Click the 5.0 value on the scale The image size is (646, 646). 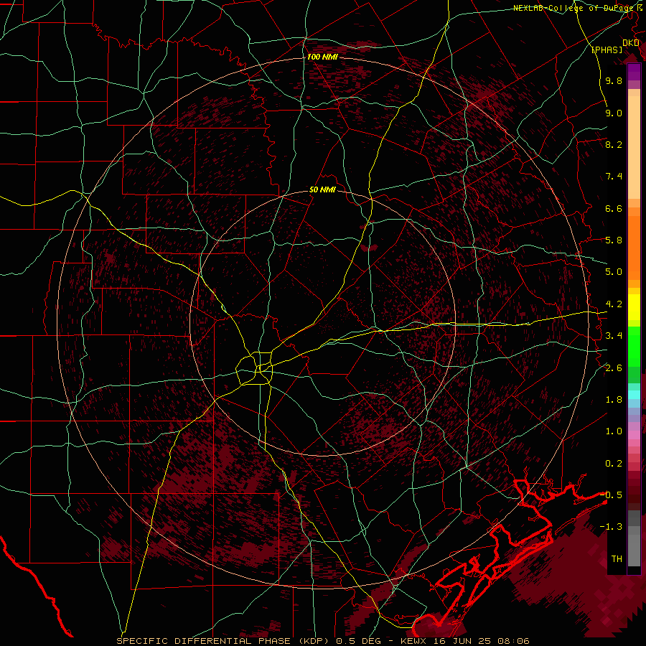[614, 272]
